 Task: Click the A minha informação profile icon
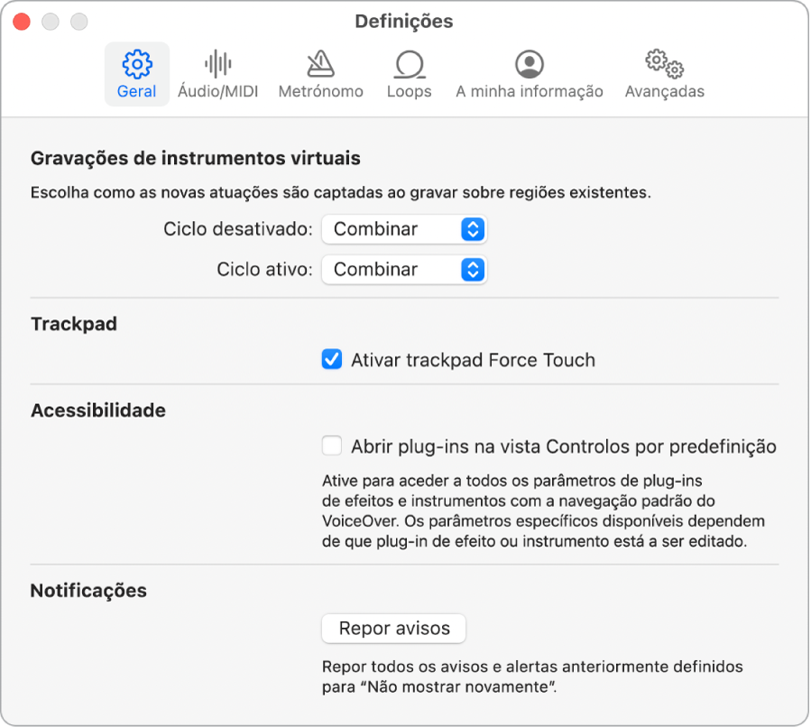[x=529, y=63]
